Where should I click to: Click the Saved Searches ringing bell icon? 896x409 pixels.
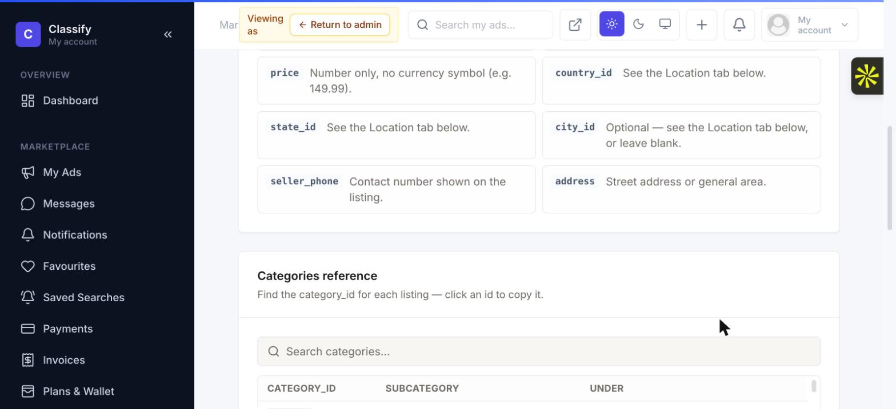tap(28, 297)
